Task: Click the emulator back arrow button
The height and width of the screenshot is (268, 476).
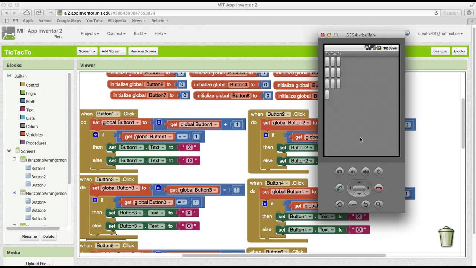Action: tap(366, 204)
